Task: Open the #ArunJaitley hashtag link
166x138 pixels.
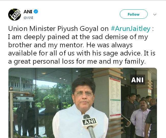Action: (131, 29)
